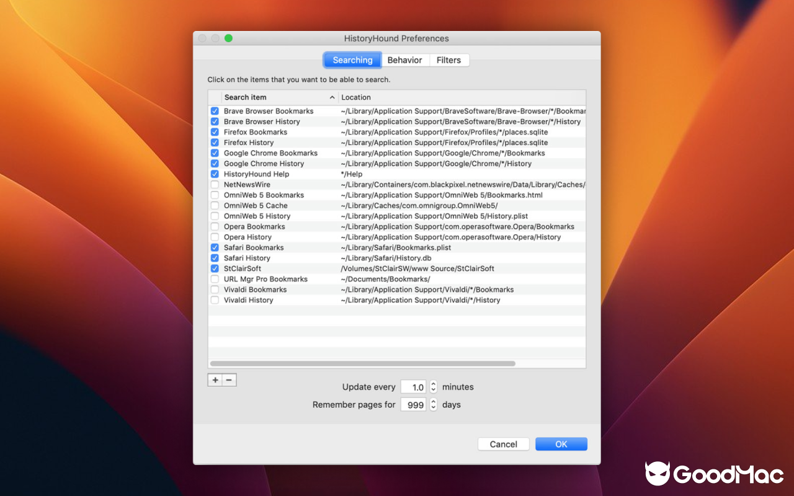Turn off Google Chrome History indexing
The height and width of the screenshot is (496, 794).
215,163
